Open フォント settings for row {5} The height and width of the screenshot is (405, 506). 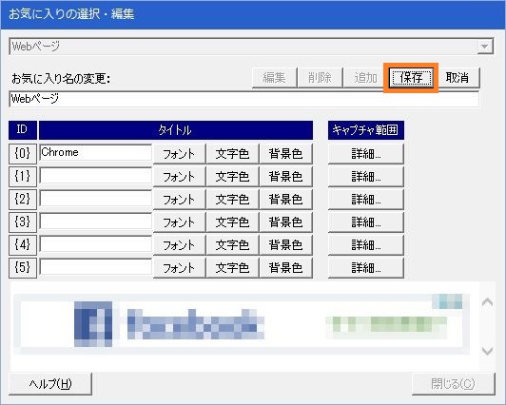(179, 268)
